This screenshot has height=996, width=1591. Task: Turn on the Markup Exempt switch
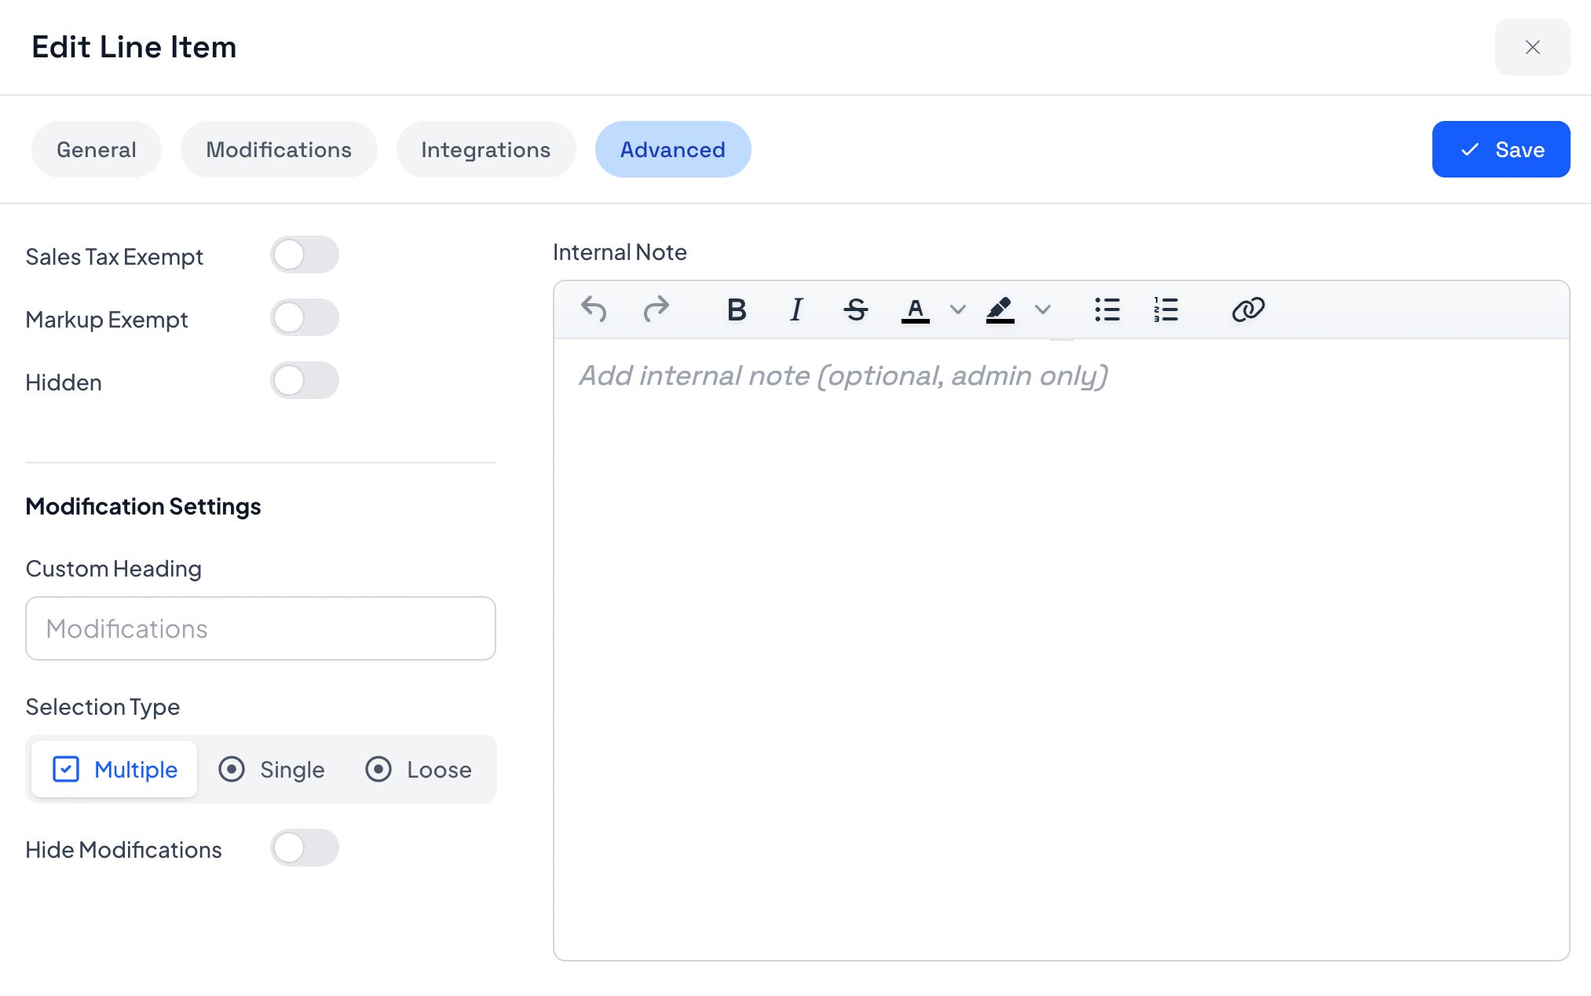pos(305,317)
